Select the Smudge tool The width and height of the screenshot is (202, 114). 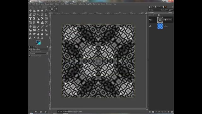[34, 34]
